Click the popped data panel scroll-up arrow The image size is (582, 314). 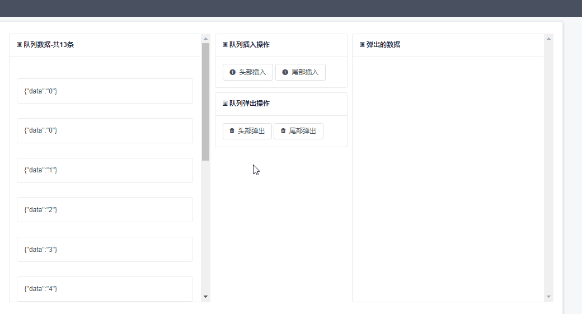pyautogui.click(x=548, y=39)
